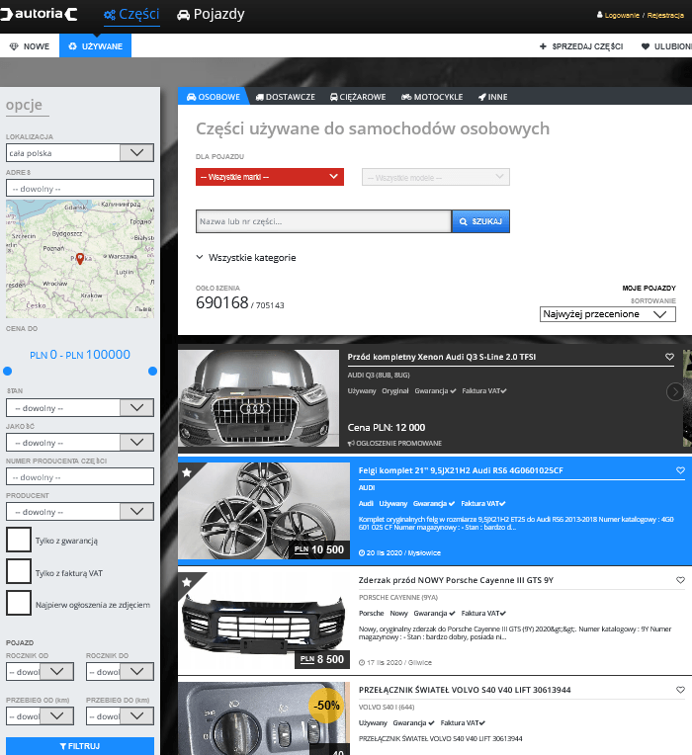692x755 pixels.
Task: Click the Poland map preview
Action: click(x=80, y=259)
